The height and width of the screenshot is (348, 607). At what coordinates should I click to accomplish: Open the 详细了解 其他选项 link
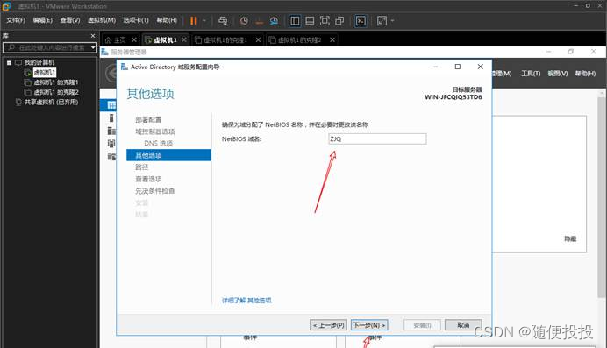[x=246, y=300]
